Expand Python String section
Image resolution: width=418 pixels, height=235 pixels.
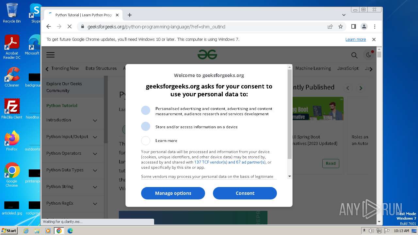tap(72, 187)
